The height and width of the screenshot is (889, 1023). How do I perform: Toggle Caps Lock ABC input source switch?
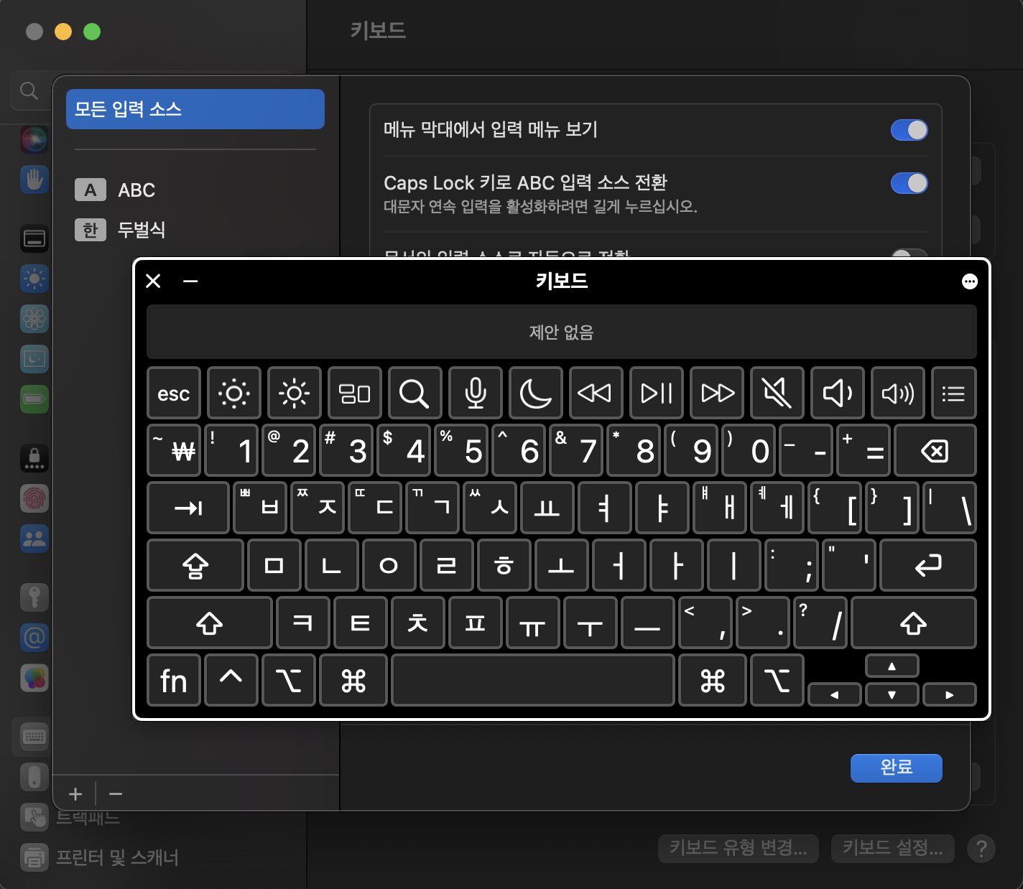pos(909,183)
